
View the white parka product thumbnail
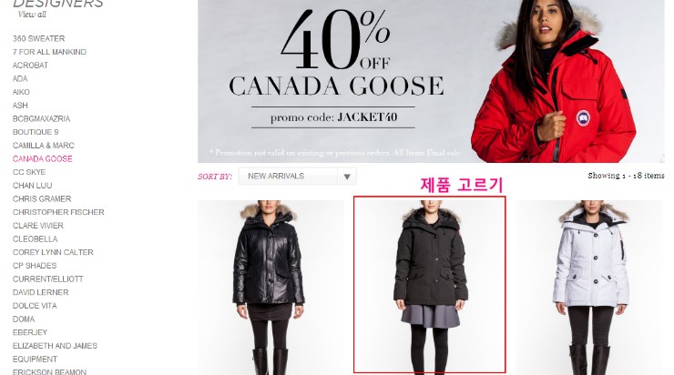[590, 287]
